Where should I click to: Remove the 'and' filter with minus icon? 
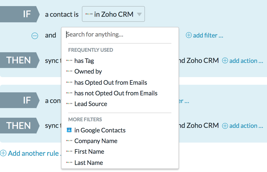[x=35, y=36]
